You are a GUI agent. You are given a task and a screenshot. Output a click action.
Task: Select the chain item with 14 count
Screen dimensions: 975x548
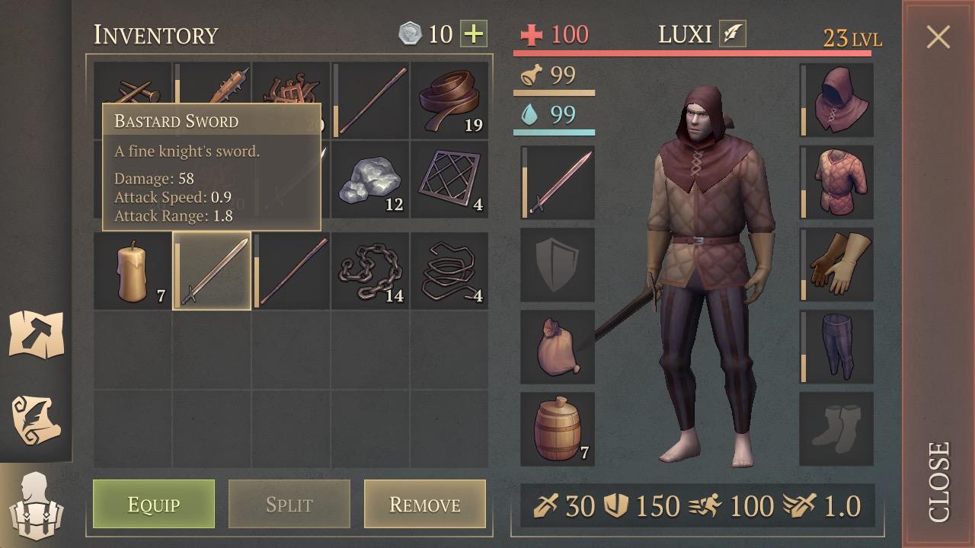tap(370, 271)
